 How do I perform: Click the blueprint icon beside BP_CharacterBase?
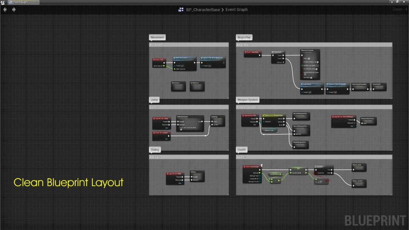[181, 10]
